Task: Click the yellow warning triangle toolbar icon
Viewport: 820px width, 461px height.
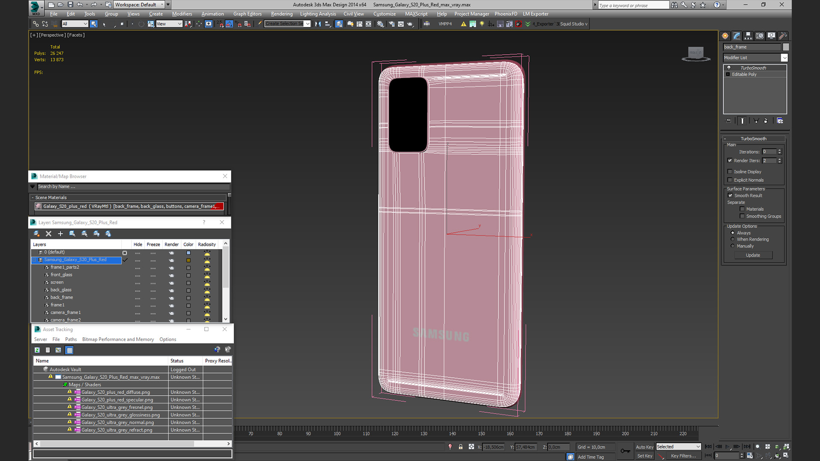Action: coord(463,24)
